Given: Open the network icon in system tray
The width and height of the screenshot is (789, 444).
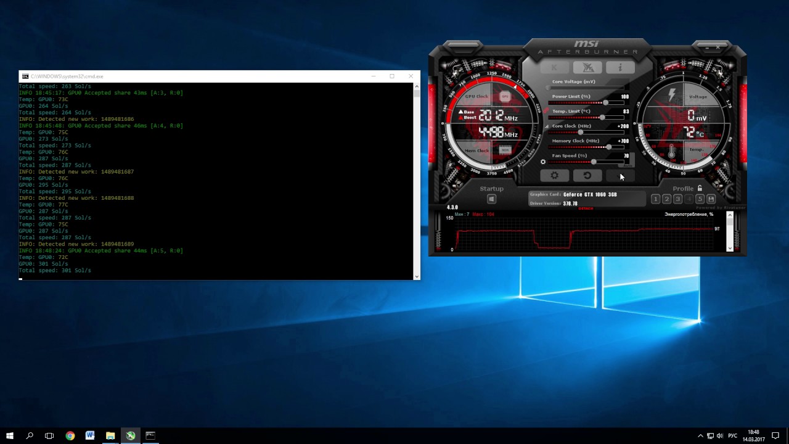Looking at the screenshot, I should [710, 436].
